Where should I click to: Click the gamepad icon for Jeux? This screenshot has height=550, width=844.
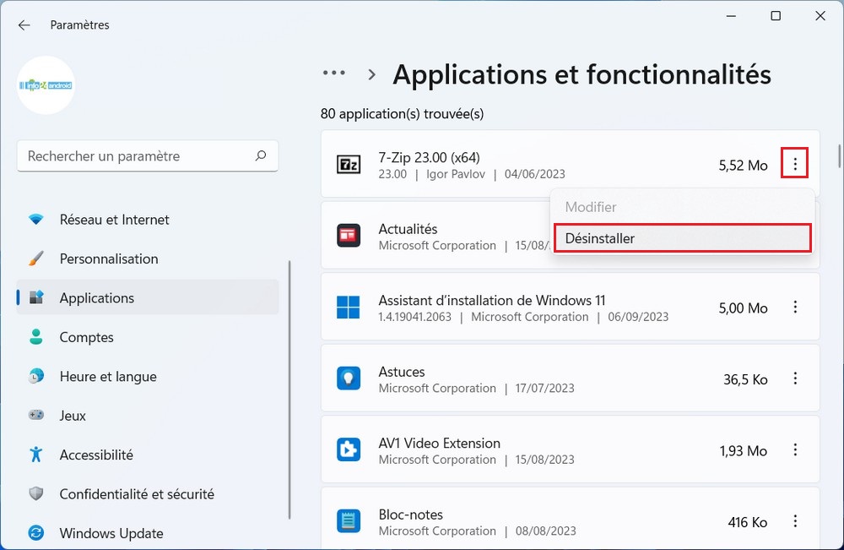click(36, 415)
